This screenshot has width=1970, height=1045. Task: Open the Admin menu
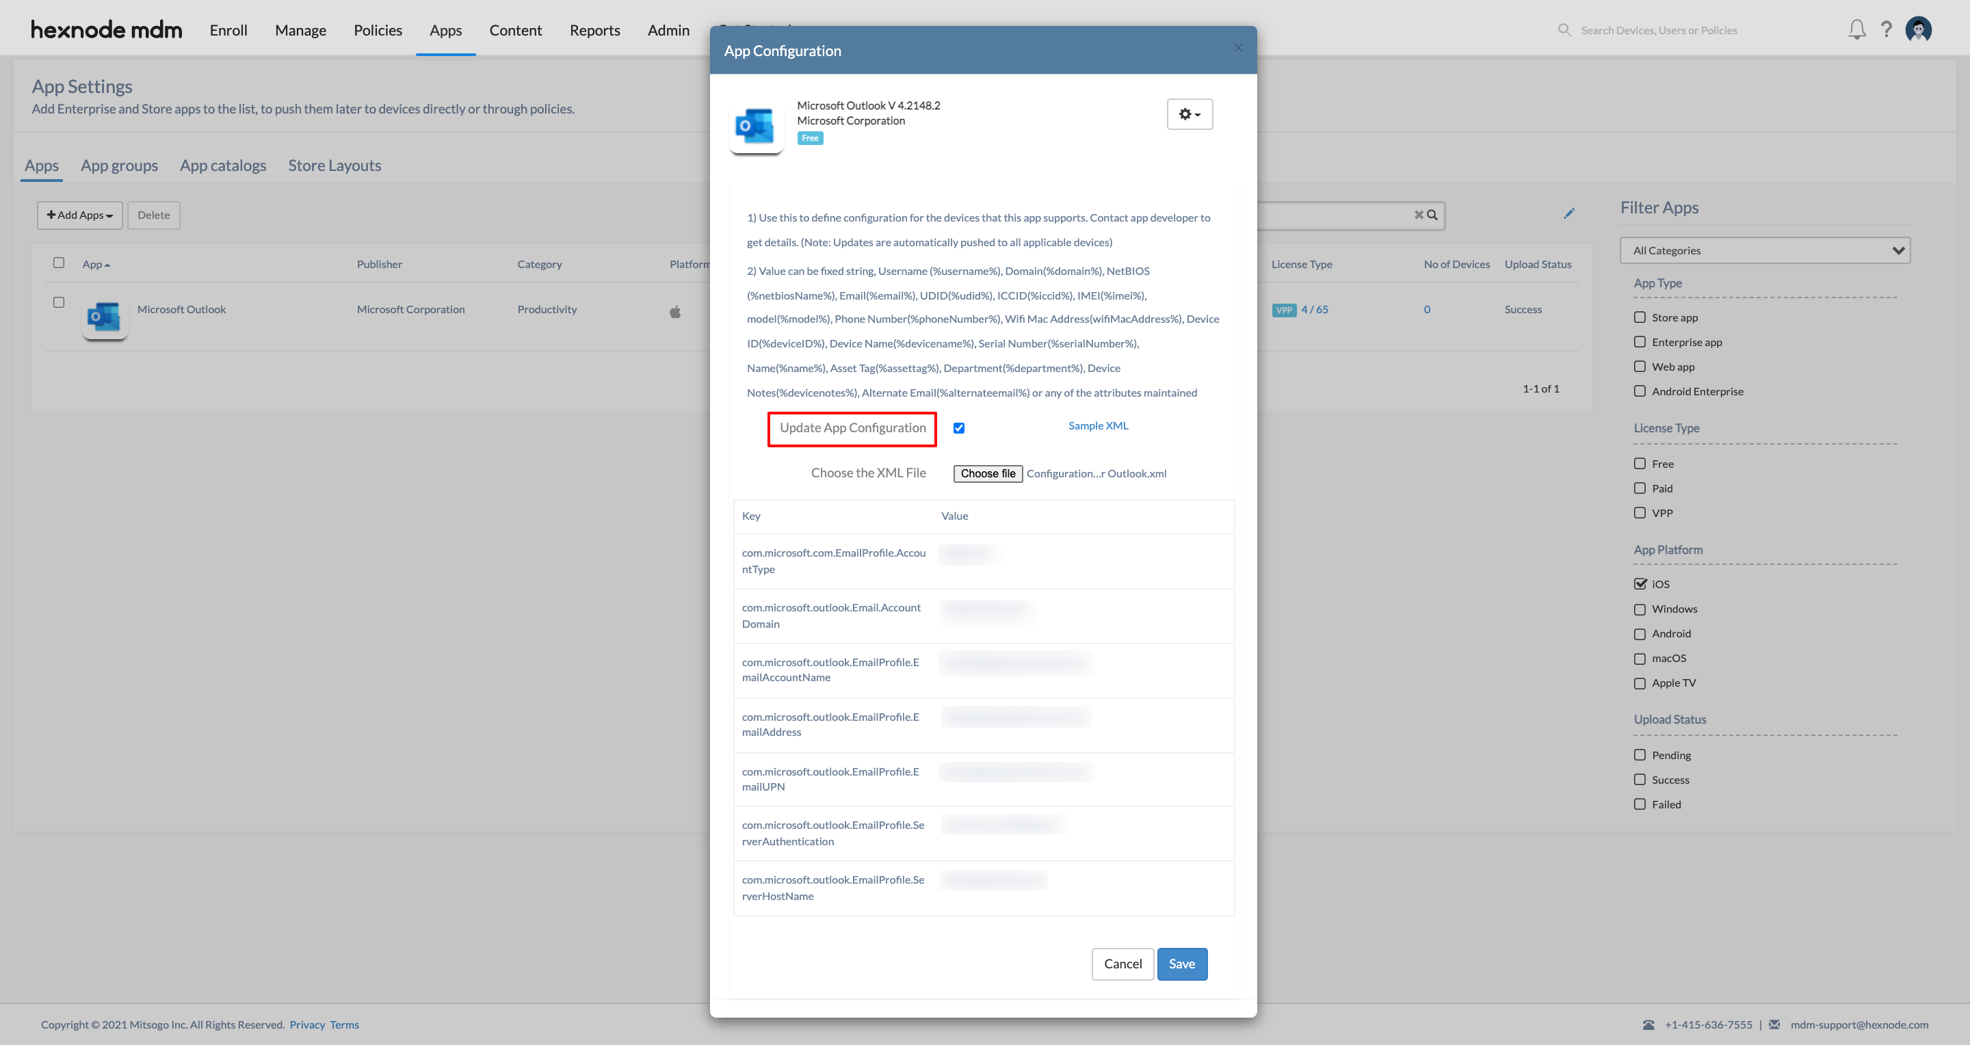(668, 30)
